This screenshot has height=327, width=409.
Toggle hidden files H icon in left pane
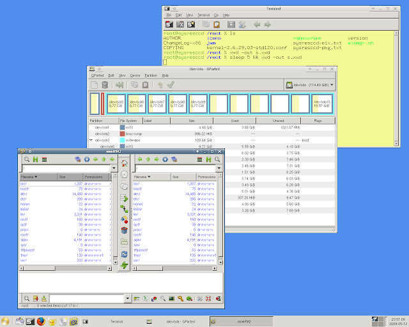[x=36, y=159]
